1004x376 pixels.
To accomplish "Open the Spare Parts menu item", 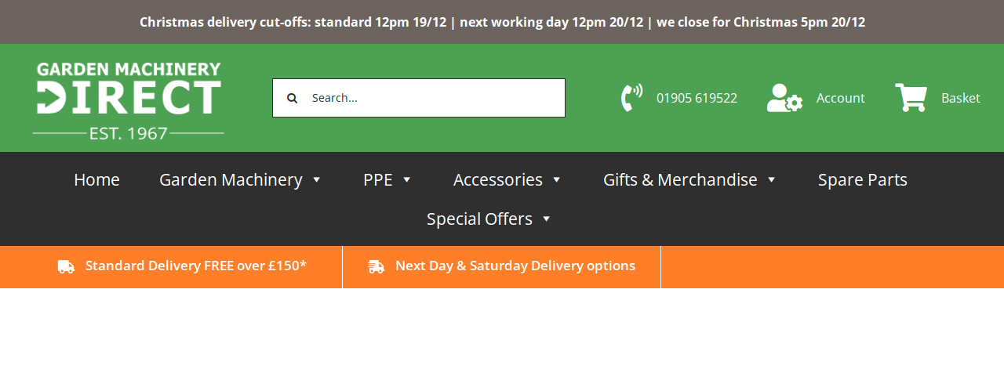I will (x=863, y=179).
